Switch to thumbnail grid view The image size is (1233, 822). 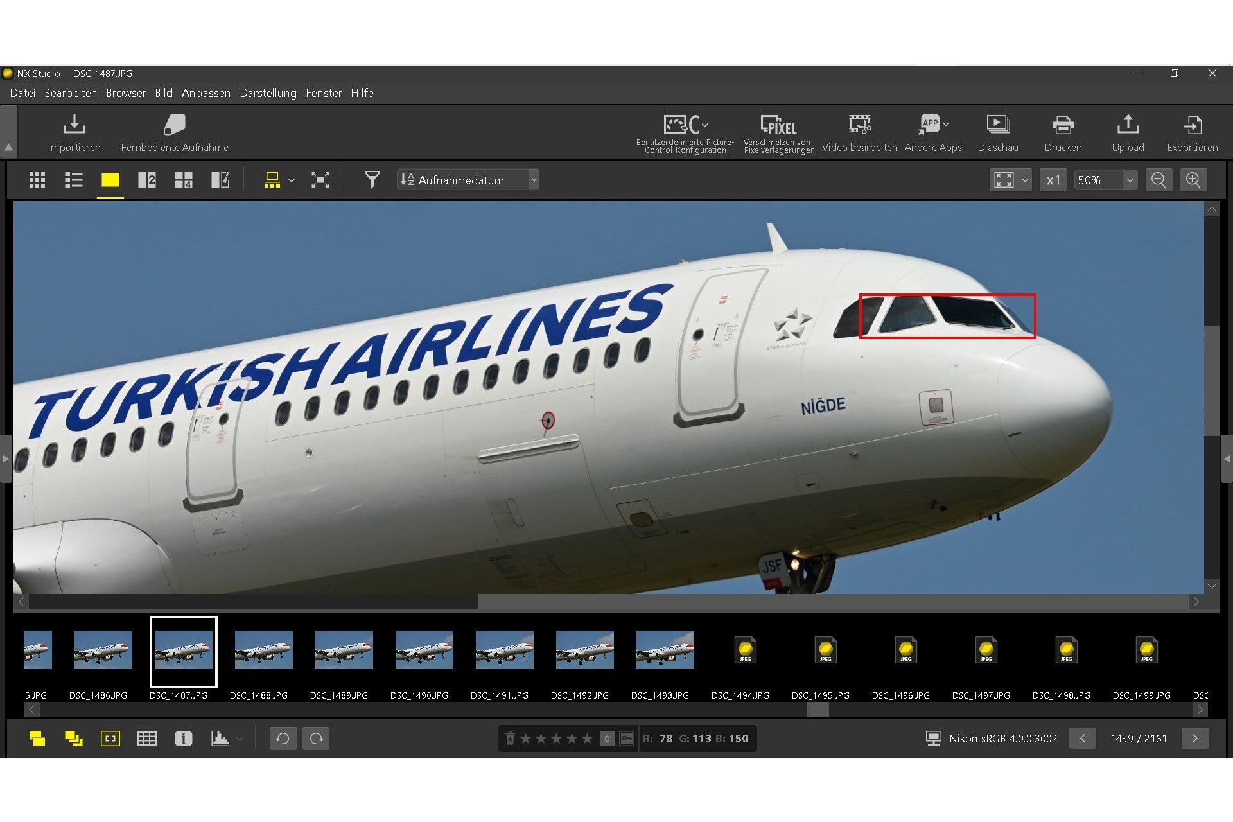tap(37, 180)
